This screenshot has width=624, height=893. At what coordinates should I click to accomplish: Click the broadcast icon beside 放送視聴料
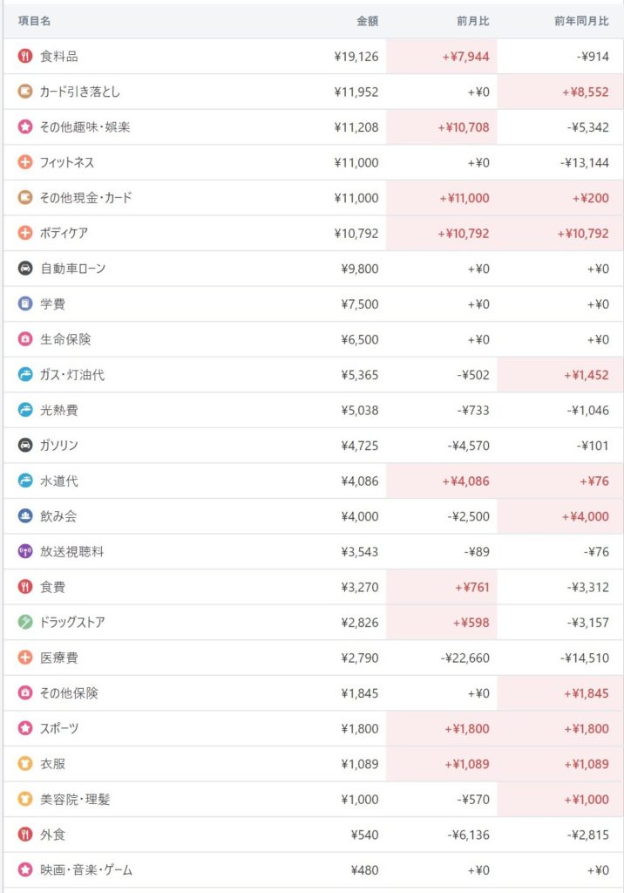click(25, 551)
